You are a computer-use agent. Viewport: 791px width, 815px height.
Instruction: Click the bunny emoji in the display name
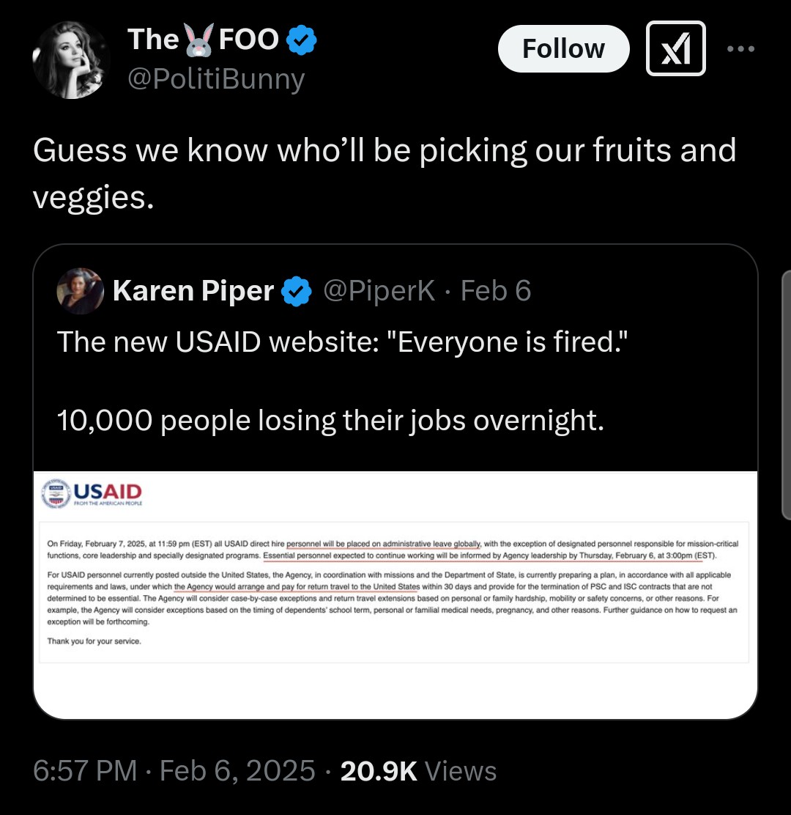[x=198, y=40]
